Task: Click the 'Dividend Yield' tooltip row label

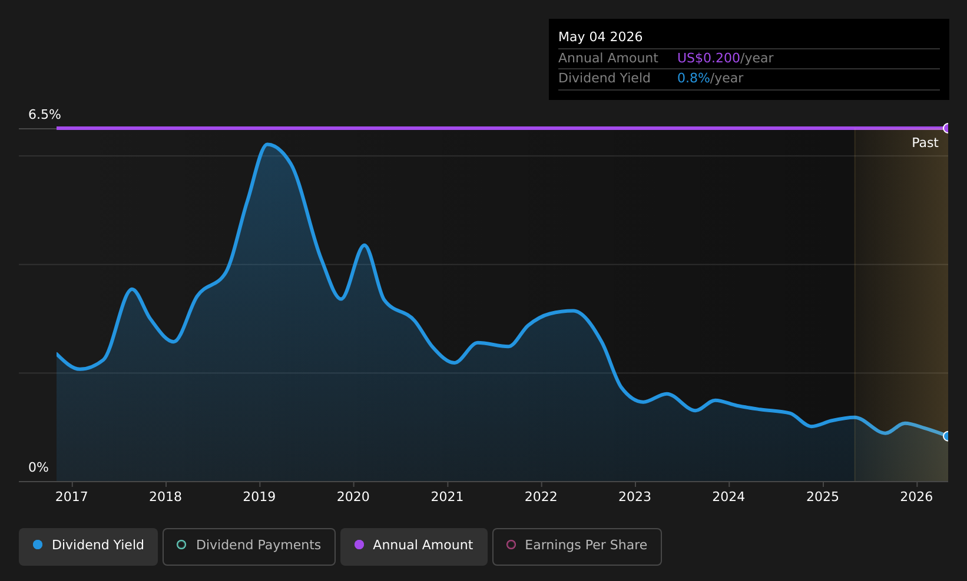Action: [x=604, y=78]
